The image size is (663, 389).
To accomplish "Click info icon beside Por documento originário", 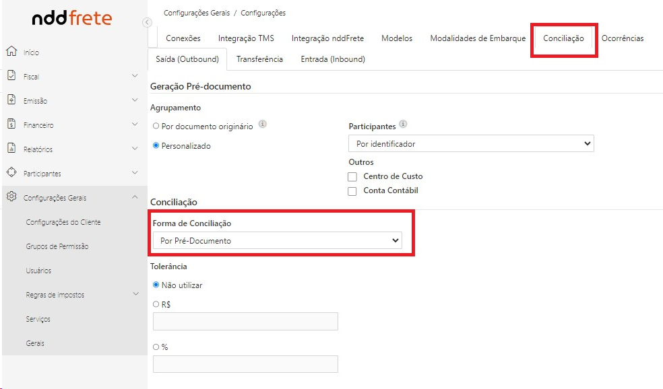I will (x=263, y=125).
